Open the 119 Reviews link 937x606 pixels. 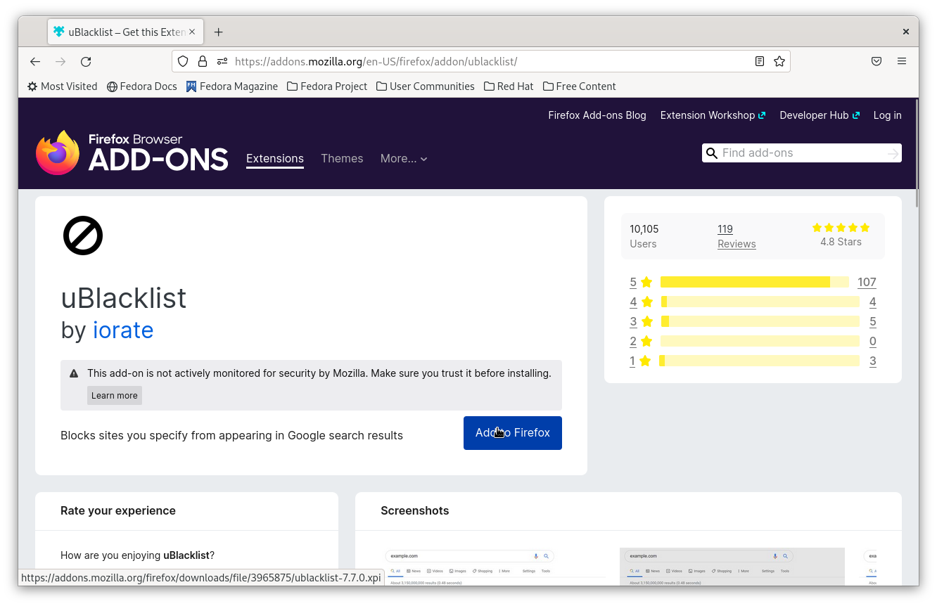click(x=737, y=236)
